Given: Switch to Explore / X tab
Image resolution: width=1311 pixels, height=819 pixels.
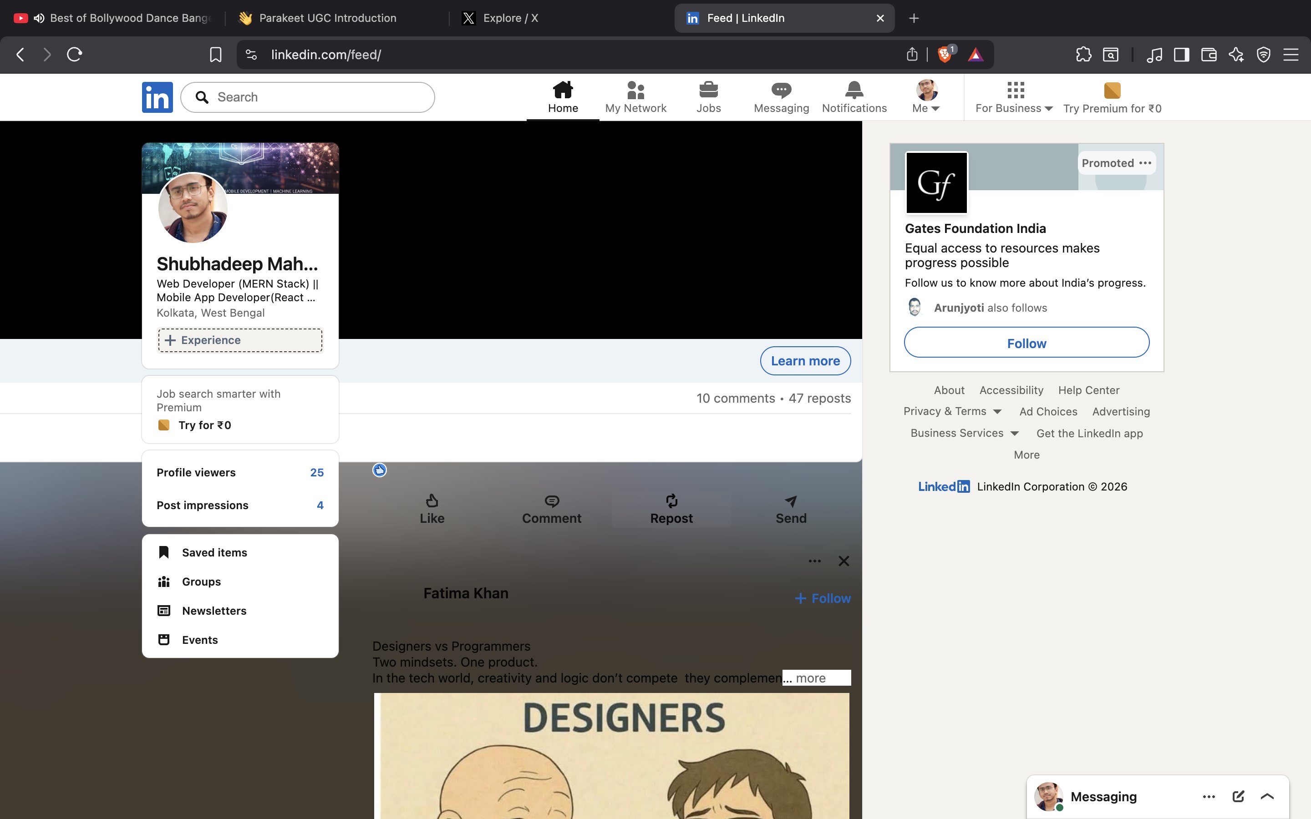Looking at the screenshot, I should pos(509,18).
